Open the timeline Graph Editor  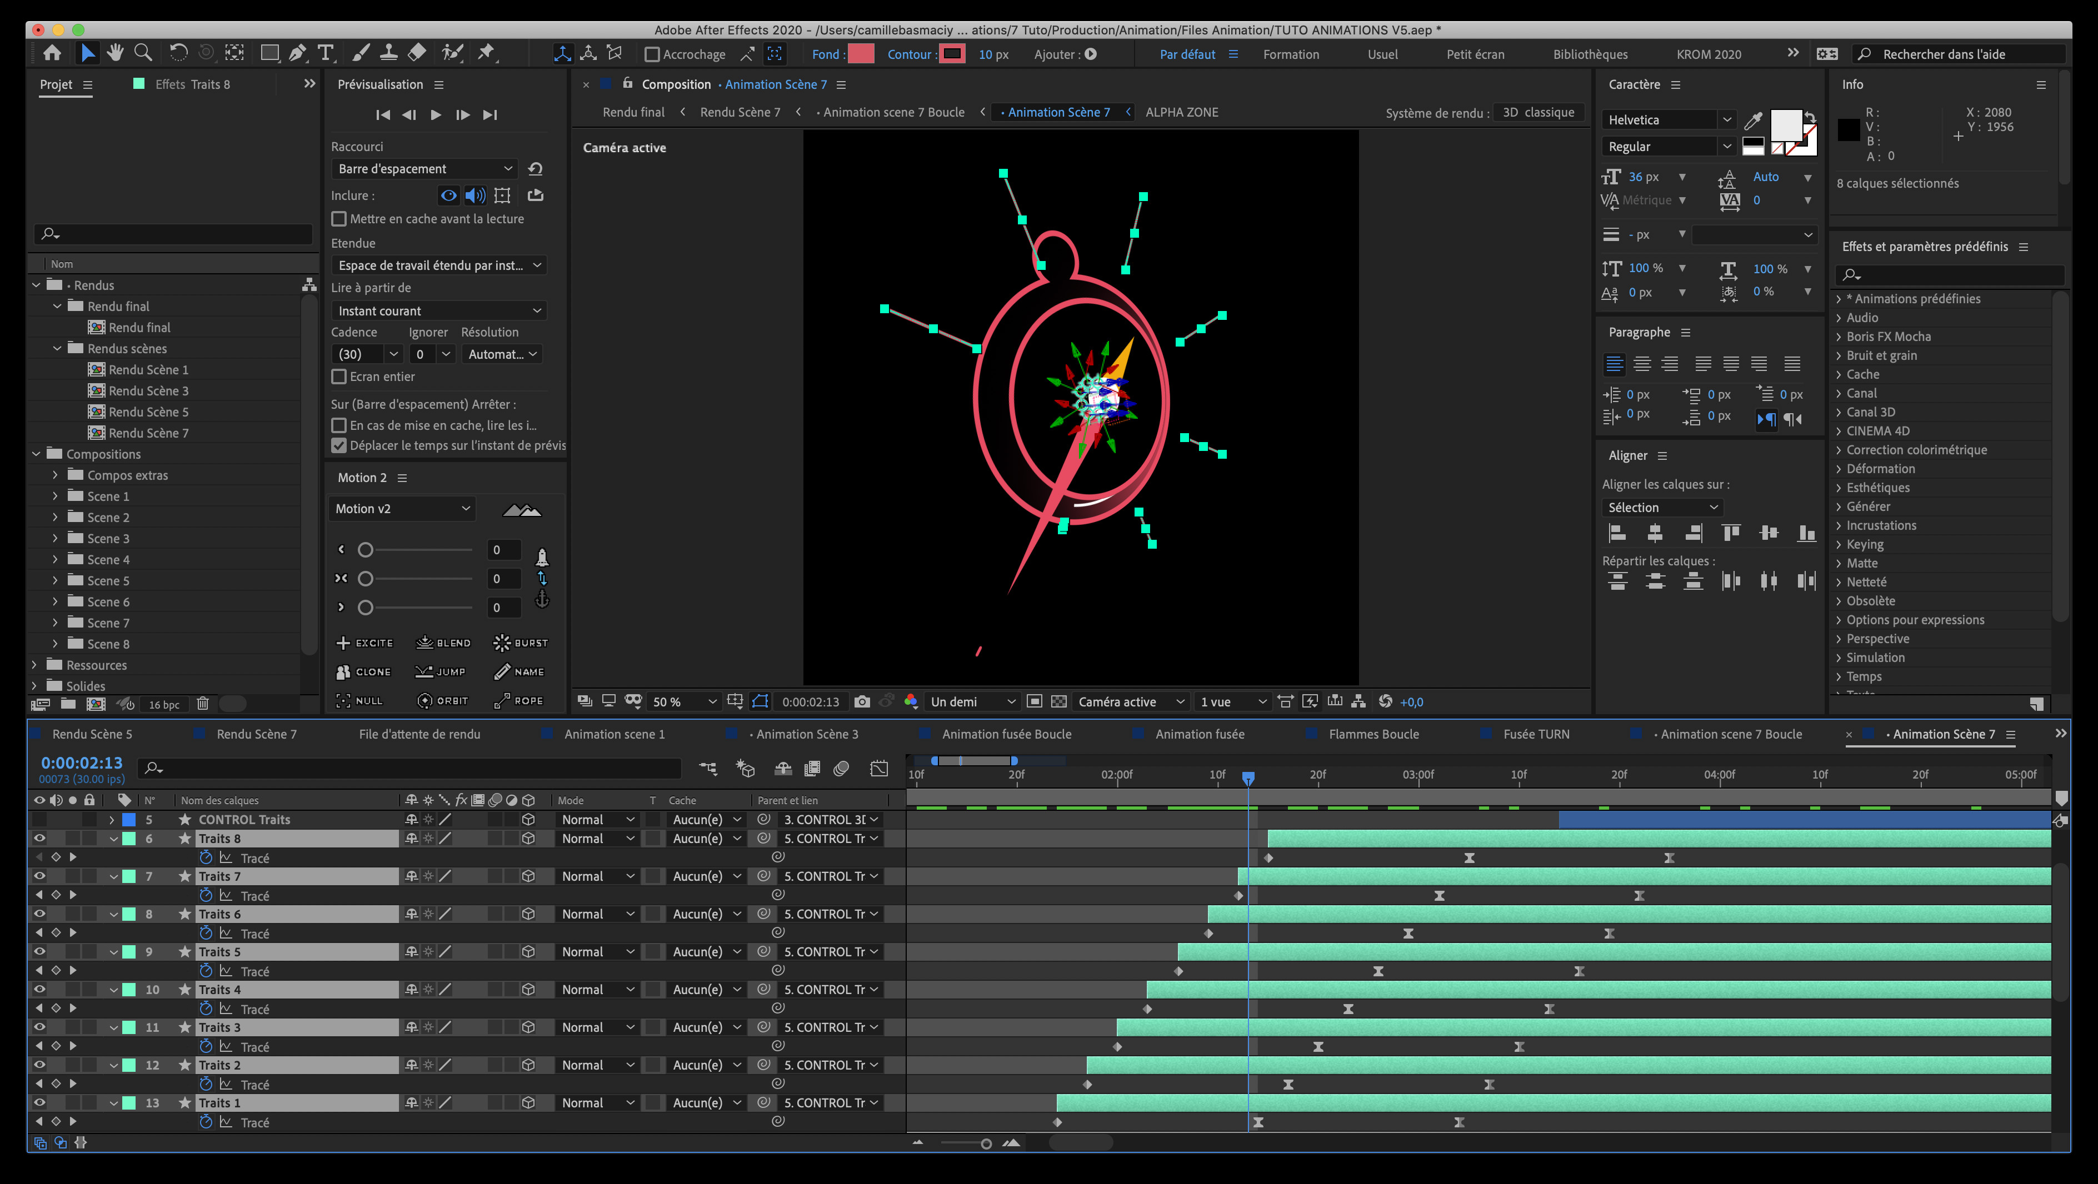point(879,768)
